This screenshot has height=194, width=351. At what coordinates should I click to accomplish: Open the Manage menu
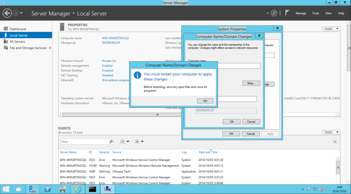(301, 13)
